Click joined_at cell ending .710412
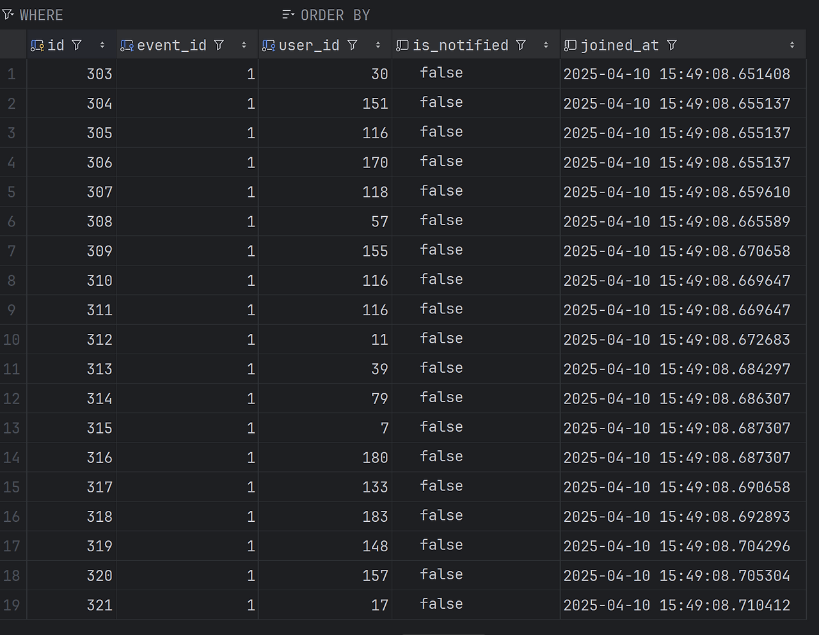 683,605
